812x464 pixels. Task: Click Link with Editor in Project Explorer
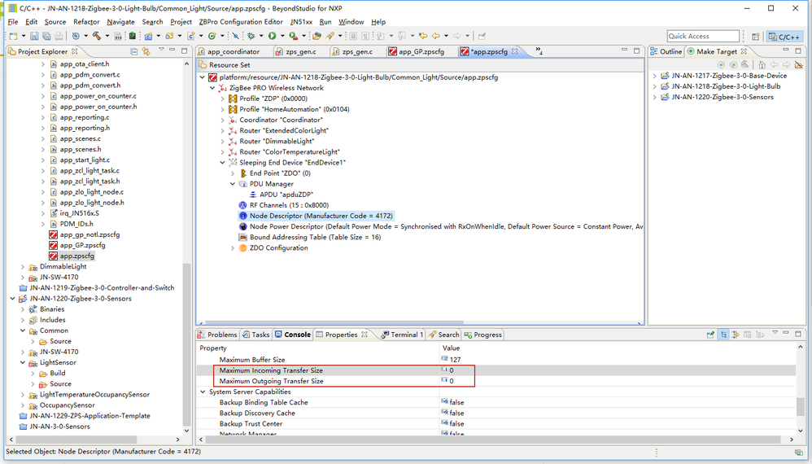pyautogui.click(x=146, y=51)
